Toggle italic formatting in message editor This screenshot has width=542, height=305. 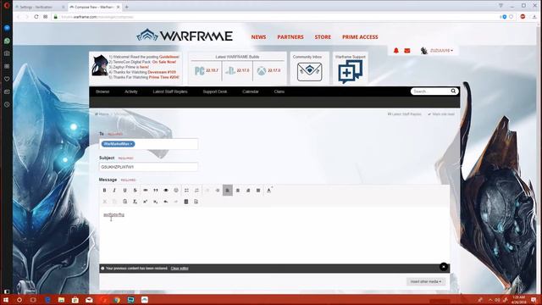(x=114, y=190)
